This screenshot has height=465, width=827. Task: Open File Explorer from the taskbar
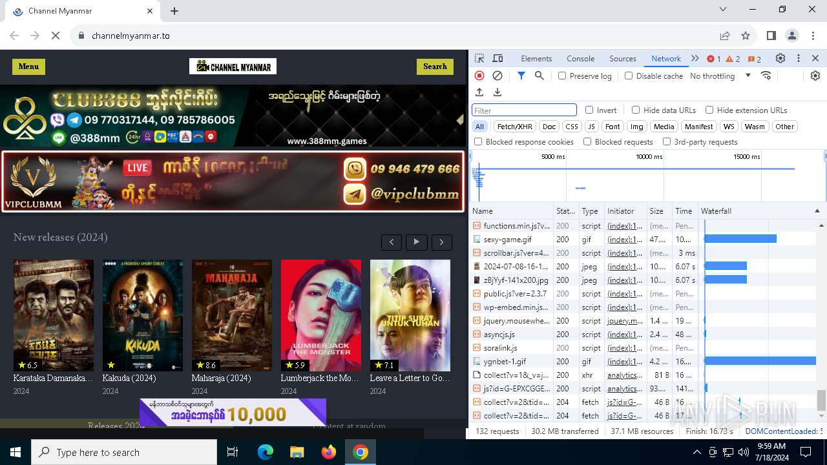[297, 452]
